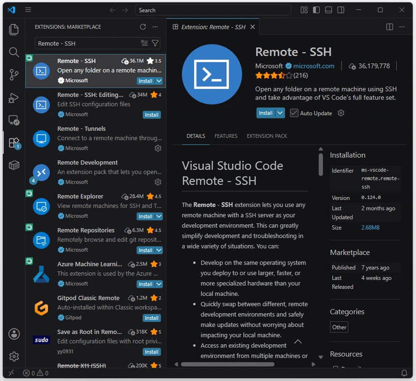416x381 pixels.
Task: Open Install dropdown for Remote Repositories
Action: point(159,250)
